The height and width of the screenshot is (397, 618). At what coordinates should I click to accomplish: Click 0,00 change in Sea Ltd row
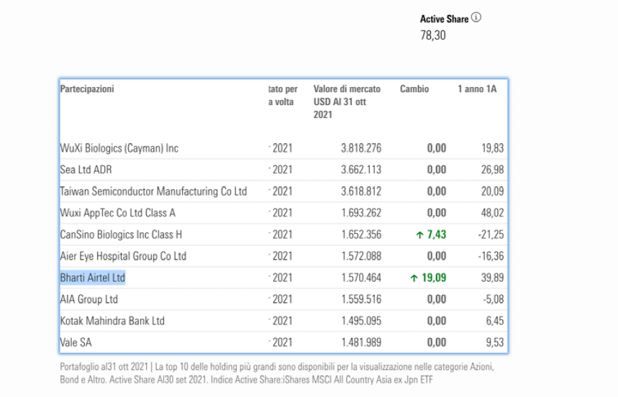click(437, 170)
